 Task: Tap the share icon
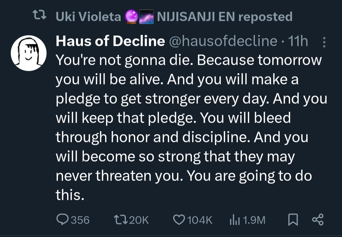[318, 220]
